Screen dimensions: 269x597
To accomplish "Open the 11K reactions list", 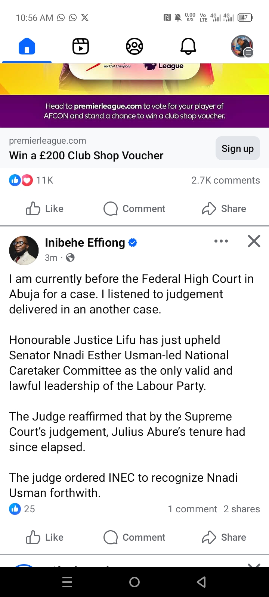I will (31, 180).
